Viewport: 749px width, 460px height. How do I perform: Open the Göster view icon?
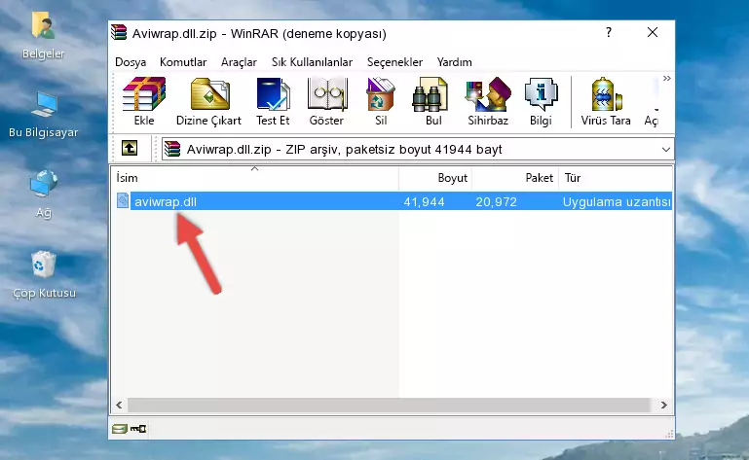[326, 101]
